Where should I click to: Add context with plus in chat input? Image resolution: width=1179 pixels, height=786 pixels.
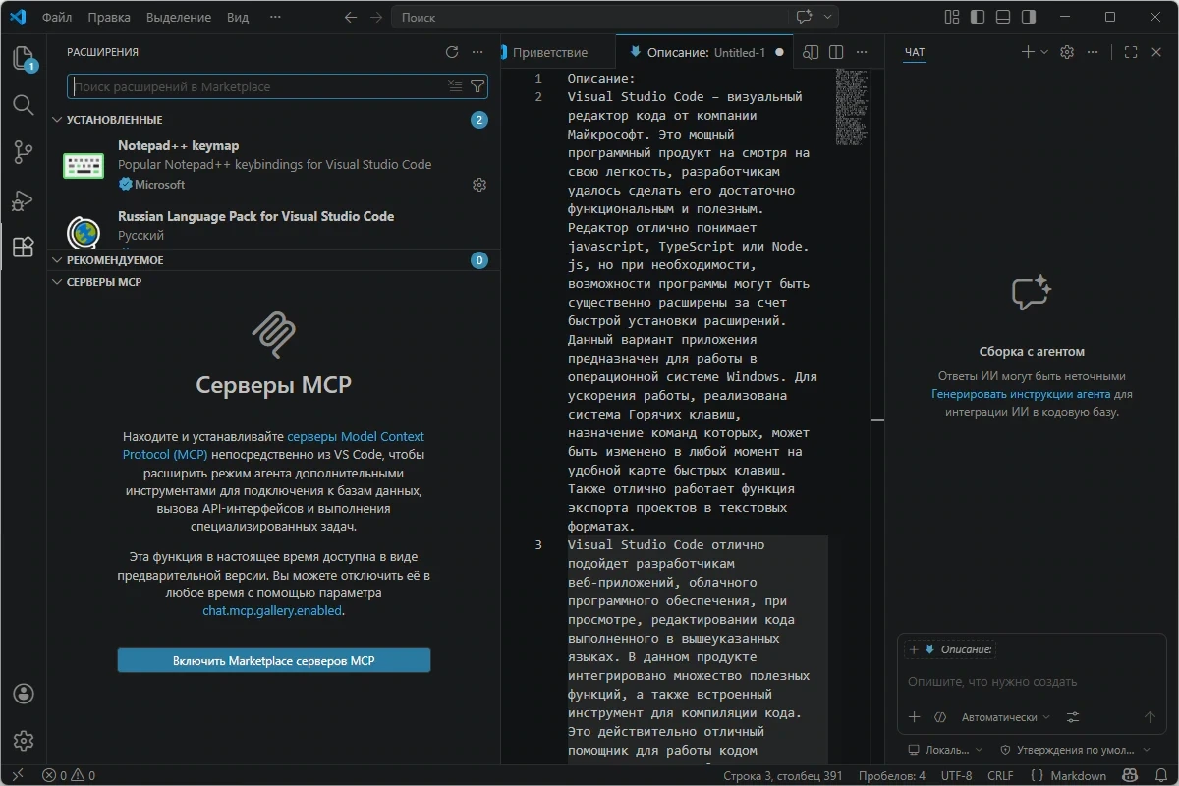coord(914,717)
